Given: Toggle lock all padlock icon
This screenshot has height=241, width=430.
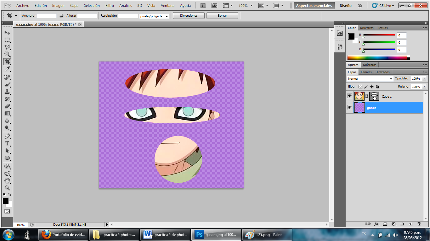Looking at the screenshot, I should (x=377, y=87).
